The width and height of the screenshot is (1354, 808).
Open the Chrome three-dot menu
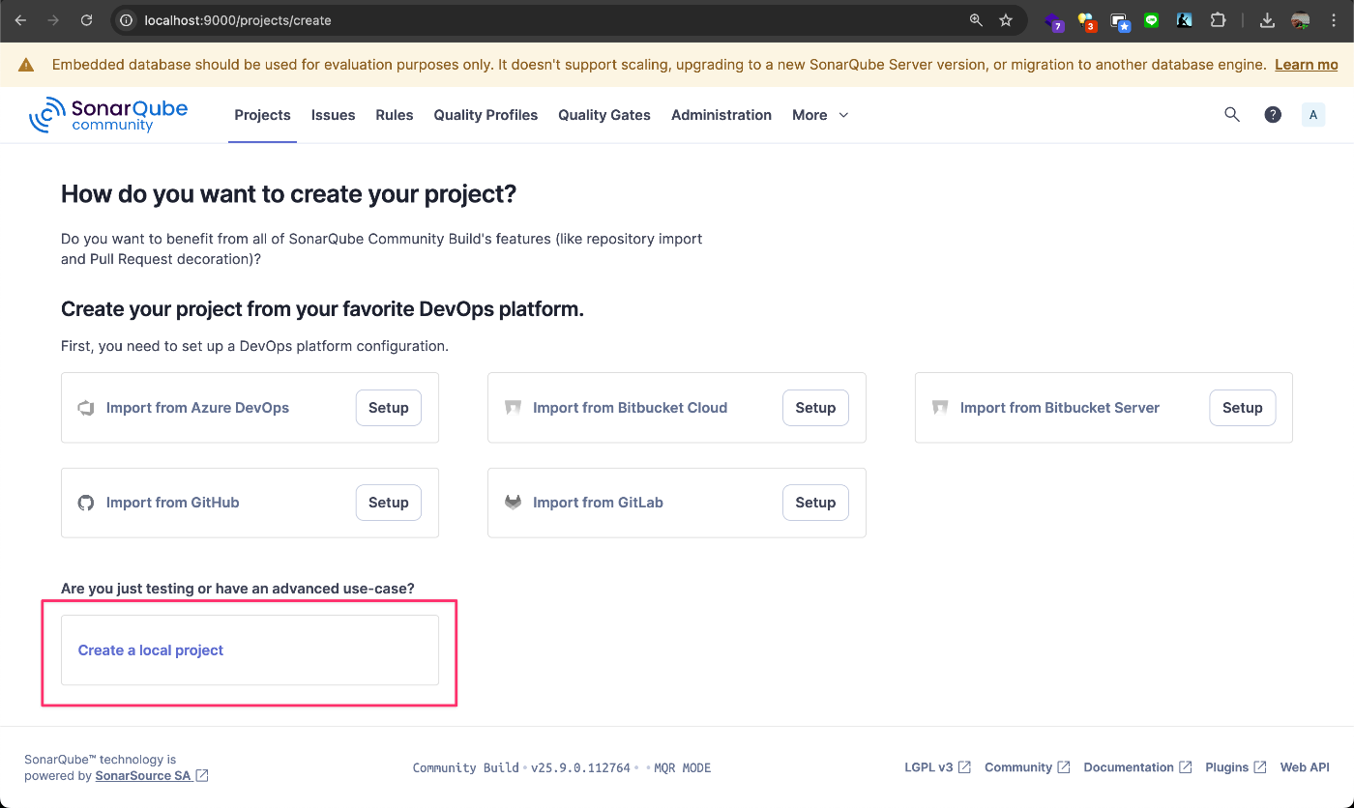coord(1334,19)
